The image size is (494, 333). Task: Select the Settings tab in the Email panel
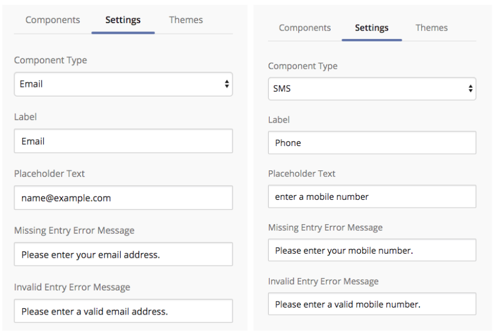click(x=123, y=20)
